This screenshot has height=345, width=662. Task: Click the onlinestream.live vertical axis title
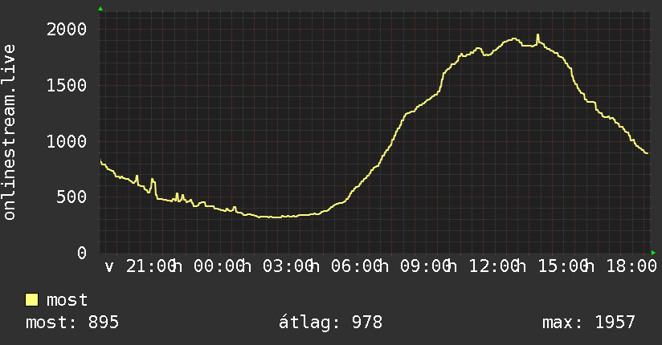tap(10, 132)
